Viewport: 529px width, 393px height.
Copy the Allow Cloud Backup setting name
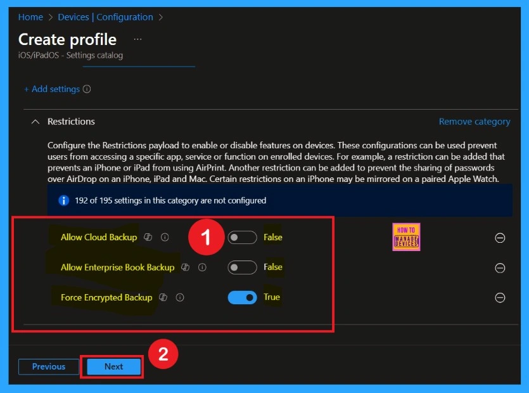[149, 237]
